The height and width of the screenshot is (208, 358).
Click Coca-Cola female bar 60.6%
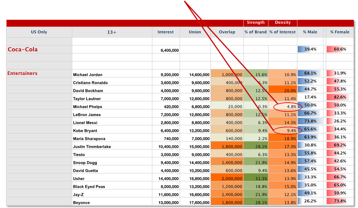[340, 49]
